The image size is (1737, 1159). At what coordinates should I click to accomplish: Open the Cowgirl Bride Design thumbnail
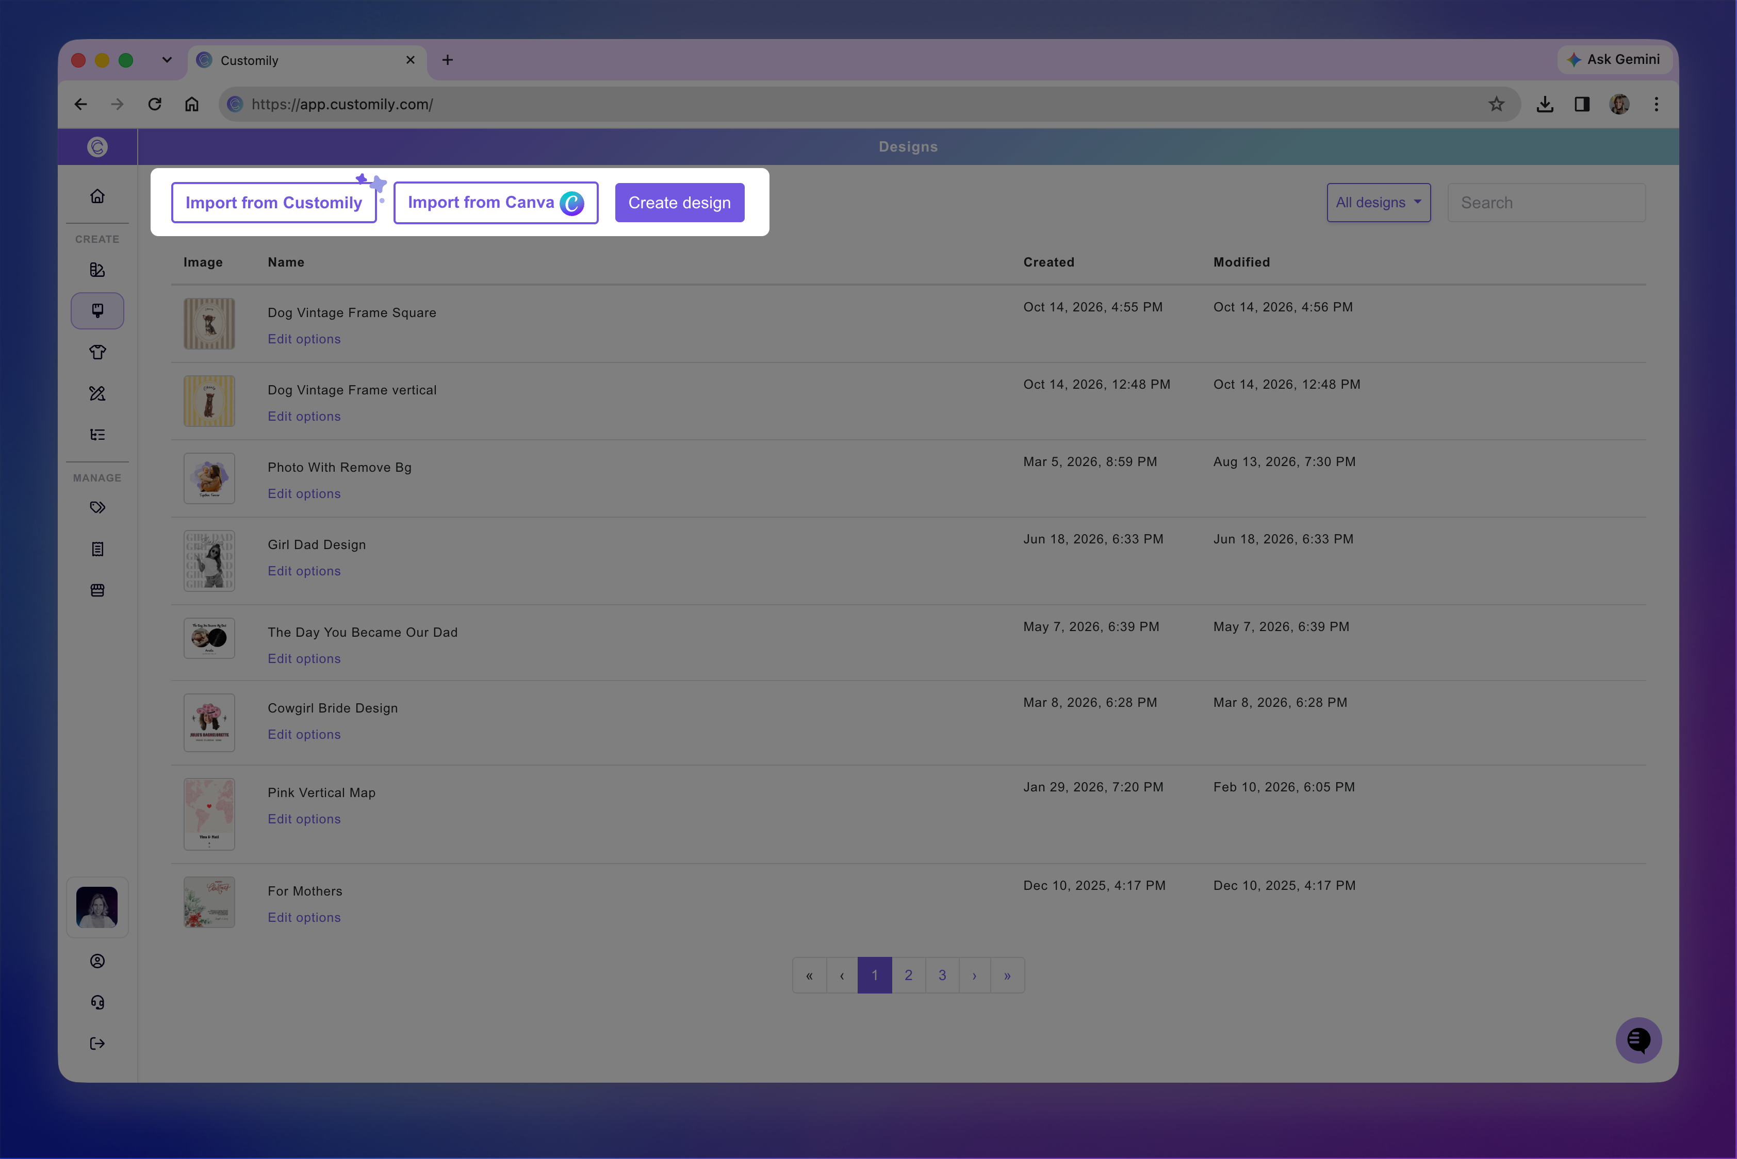[x=209, y=722]
